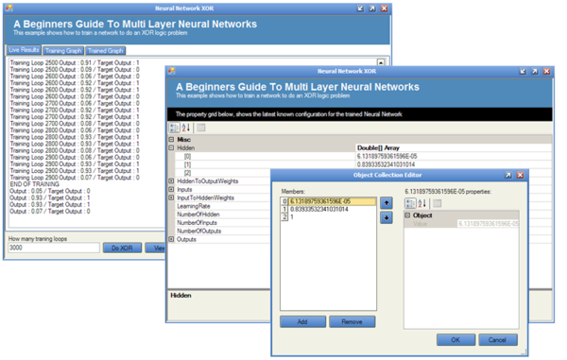
Task: Maximize back Neural Network XOR window
Action: point(372,9)
